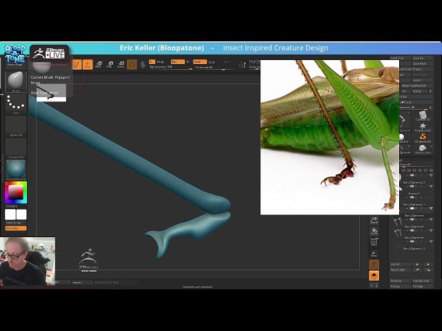Toggle the Rgb channel button
Screen dimensions: 442x331
178,61
